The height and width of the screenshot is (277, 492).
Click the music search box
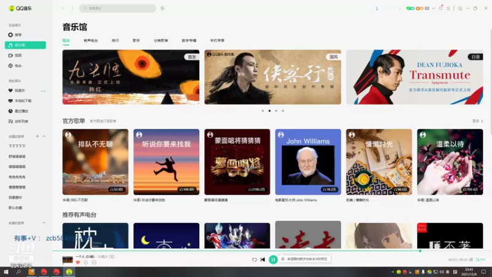point(117,8)
